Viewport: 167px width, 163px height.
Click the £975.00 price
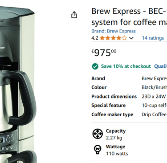(104, 53)
